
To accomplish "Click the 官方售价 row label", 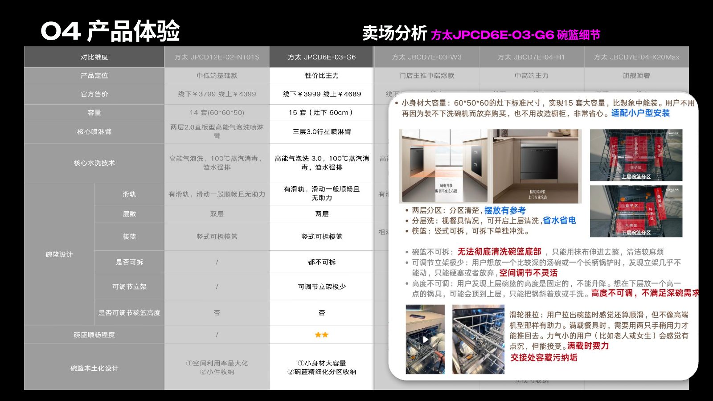I will [x=94, y=94].
